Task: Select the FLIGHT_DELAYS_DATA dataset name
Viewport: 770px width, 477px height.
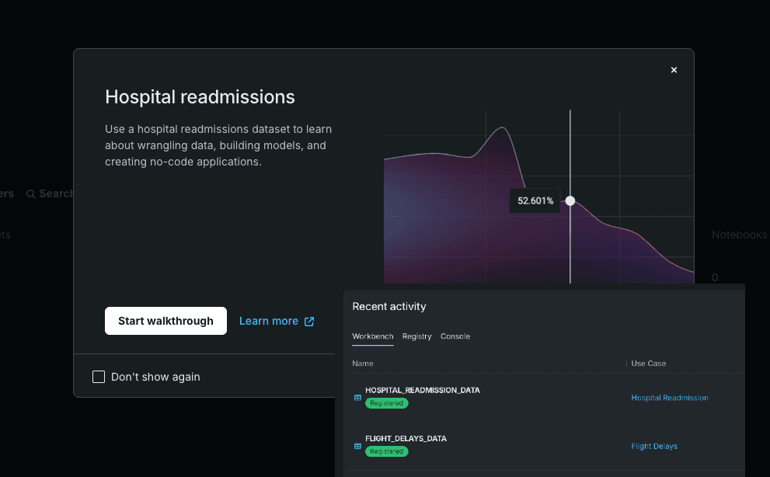Action: tap(406, 438)
